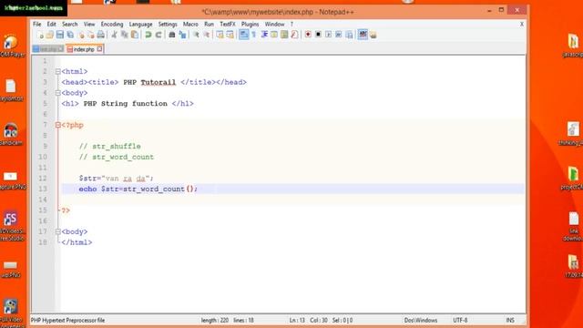Click the Save All toolbar icon
This screenshot has height=328, width=583.
click(70, 35)
